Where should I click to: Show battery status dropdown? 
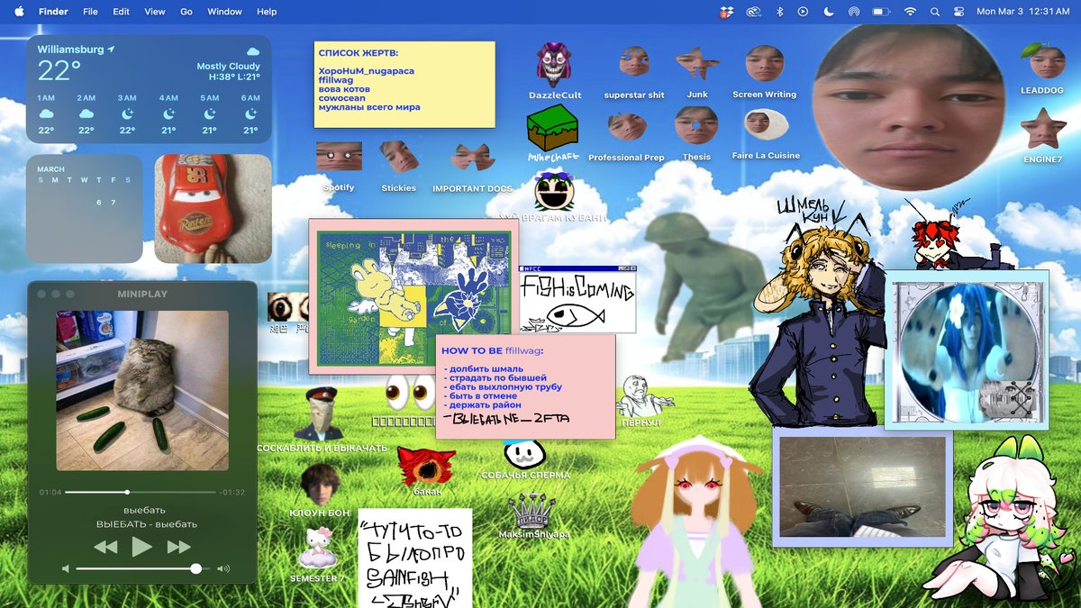pyautogui.click(x=881, y=12)
